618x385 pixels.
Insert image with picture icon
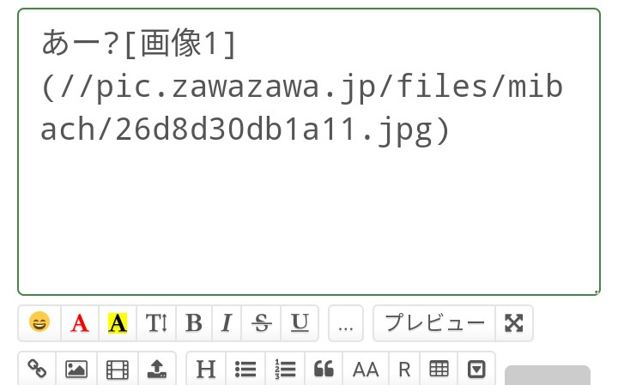tap(76, 369)
